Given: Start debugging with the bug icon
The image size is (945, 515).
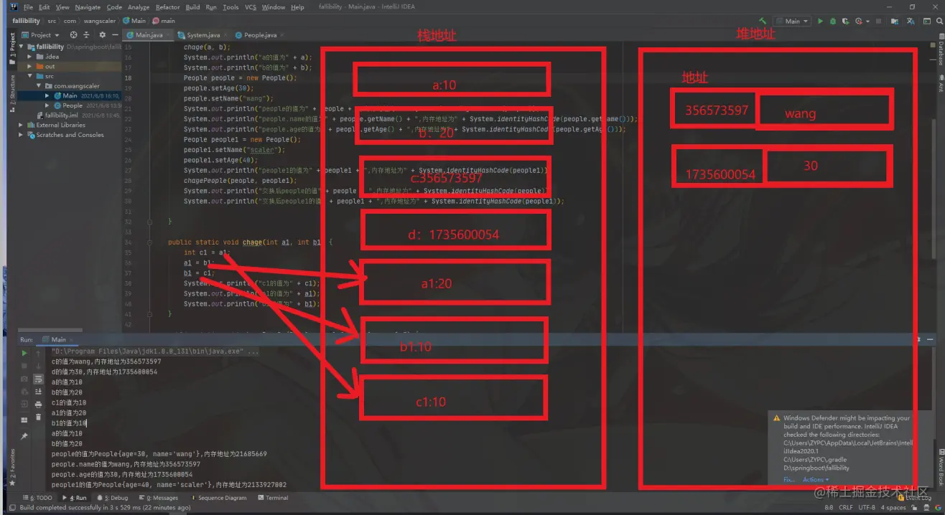Looking at the screenshot, I should tap(833, 21).
